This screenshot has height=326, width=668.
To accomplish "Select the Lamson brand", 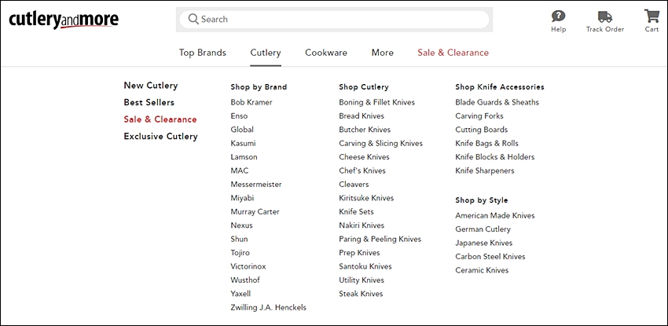I will point(244,157).
